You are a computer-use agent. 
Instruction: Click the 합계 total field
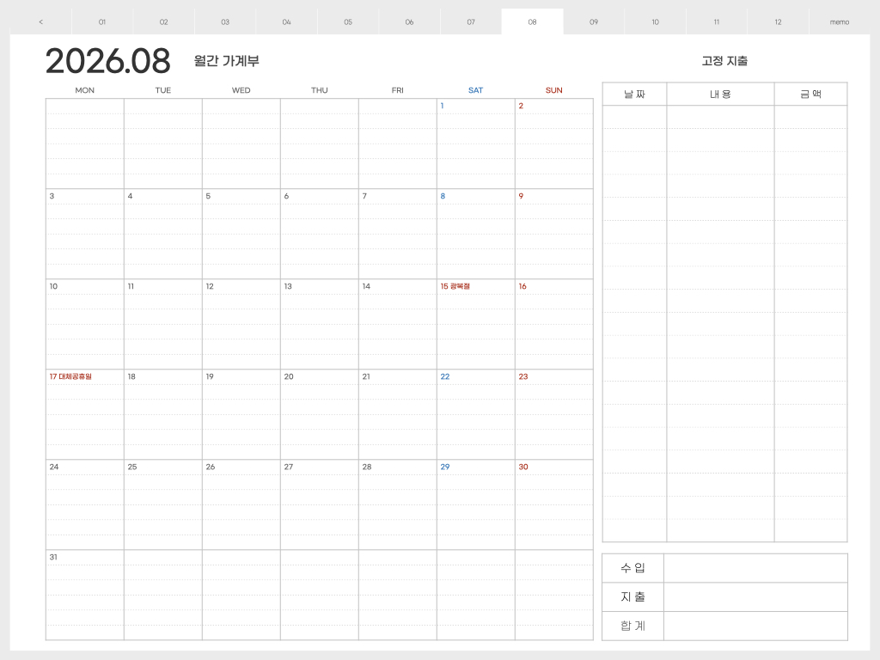755,626
